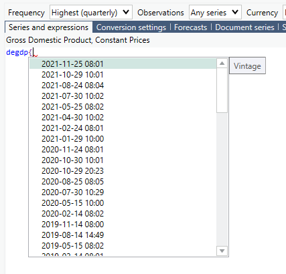
Task: Click the vintage list scroll-up arrow
Action: [222, 63]
